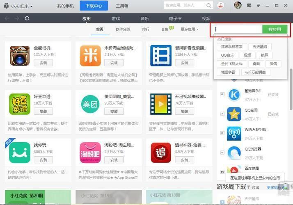Open the 美团 app icon
Screen dimensions: 293x205
pos(90,104)
